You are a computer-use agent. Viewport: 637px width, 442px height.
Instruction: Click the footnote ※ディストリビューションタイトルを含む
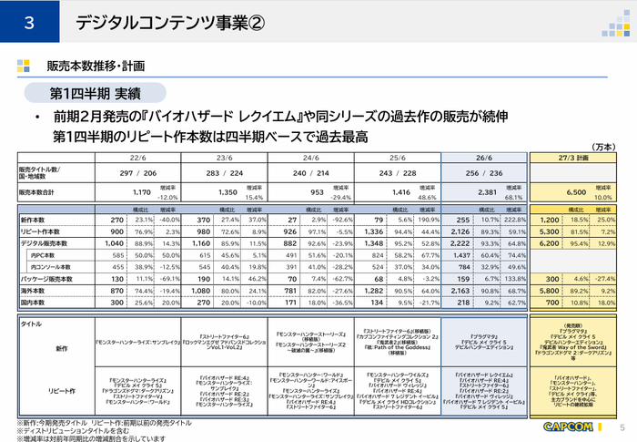[73, 430]
